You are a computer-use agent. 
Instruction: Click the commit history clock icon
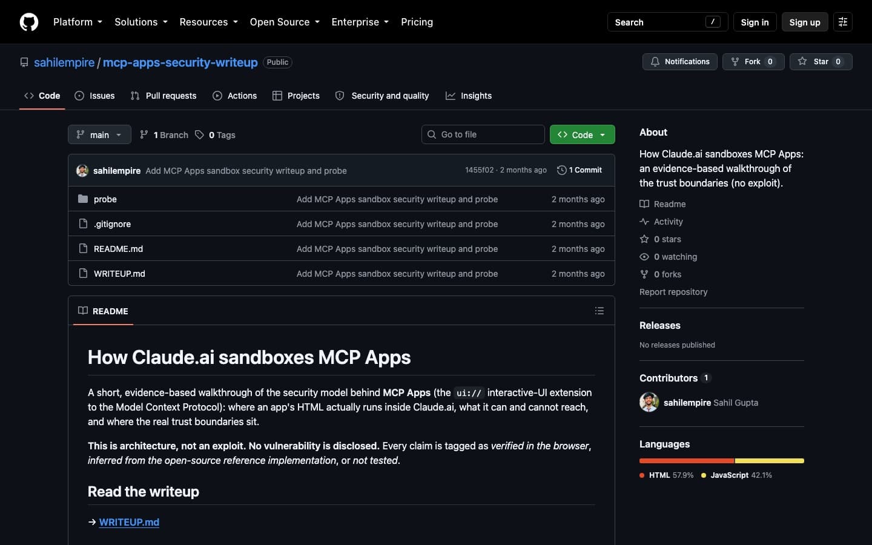[x=561, y=170]
